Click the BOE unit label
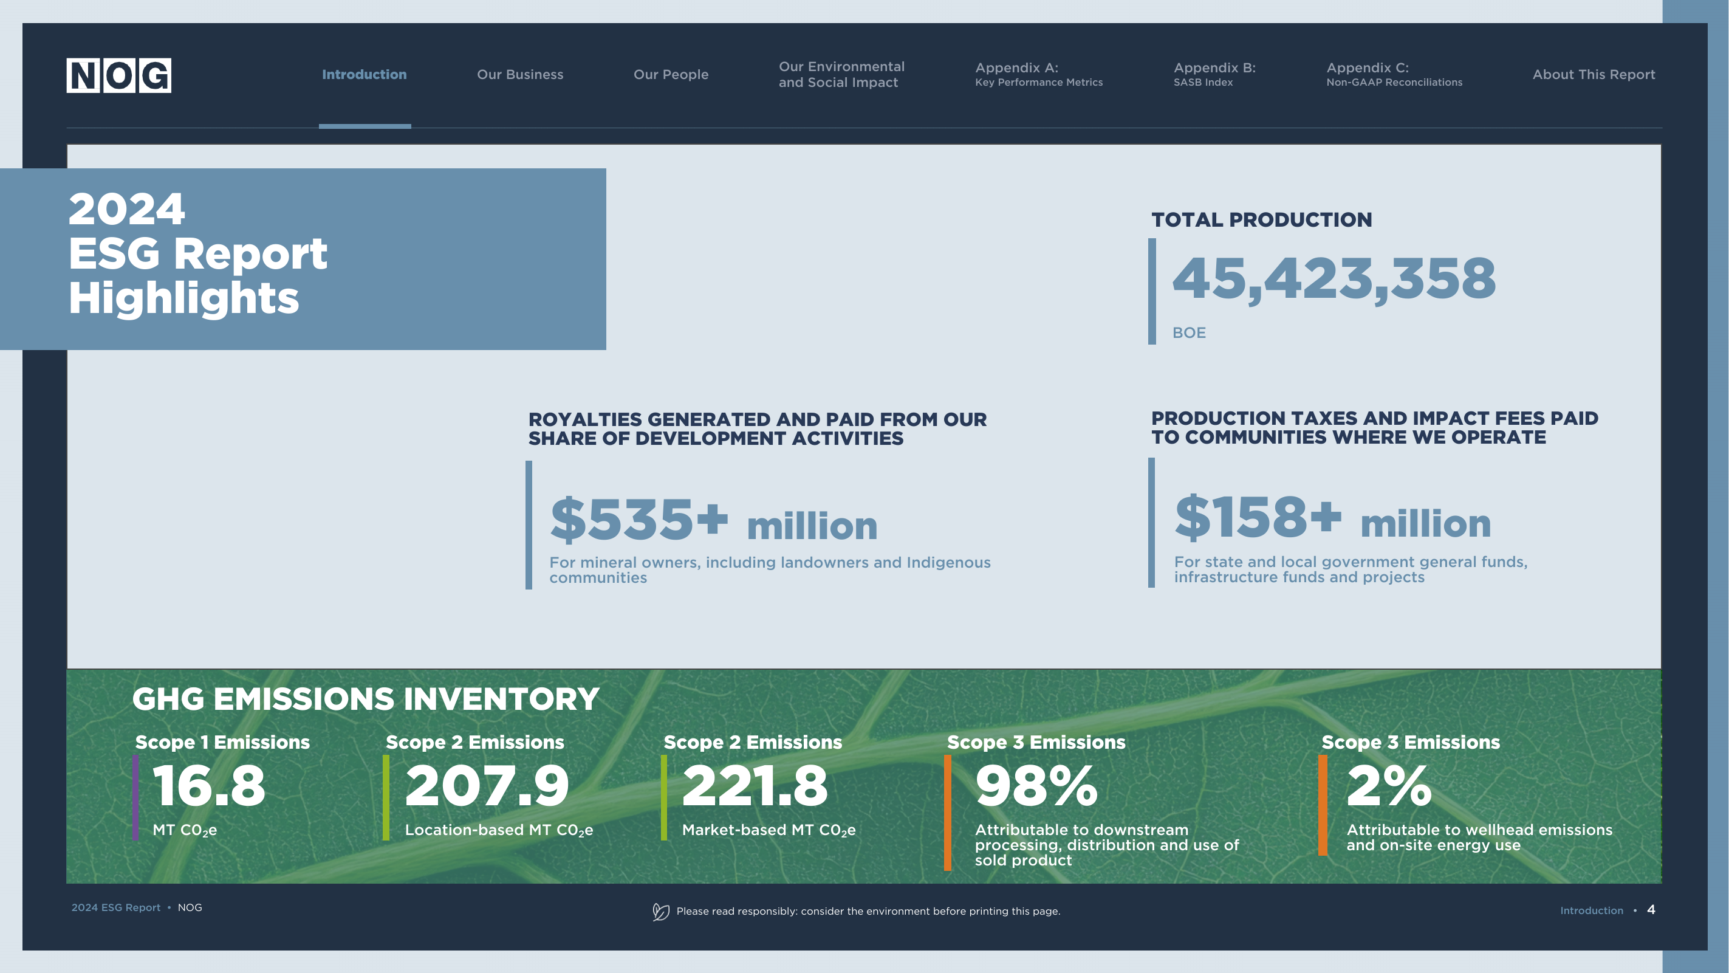Image resolution: width=1729 pixels, height=973 pixels. click(x=1190, y=333)
